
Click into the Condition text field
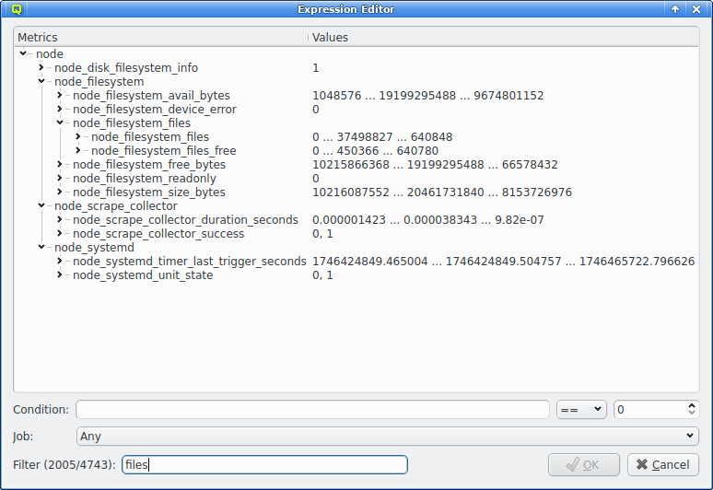click(x=313, y=410)
